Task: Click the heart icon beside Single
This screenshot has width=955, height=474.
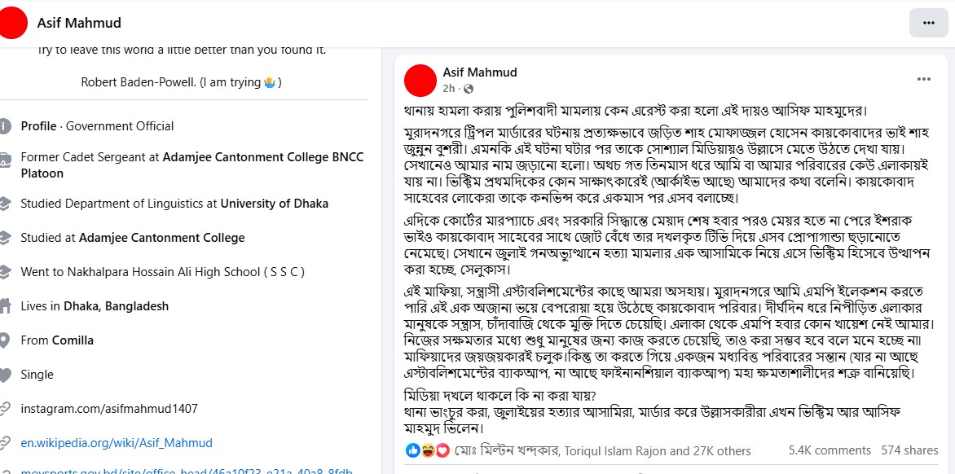Action: pos(6,375)
